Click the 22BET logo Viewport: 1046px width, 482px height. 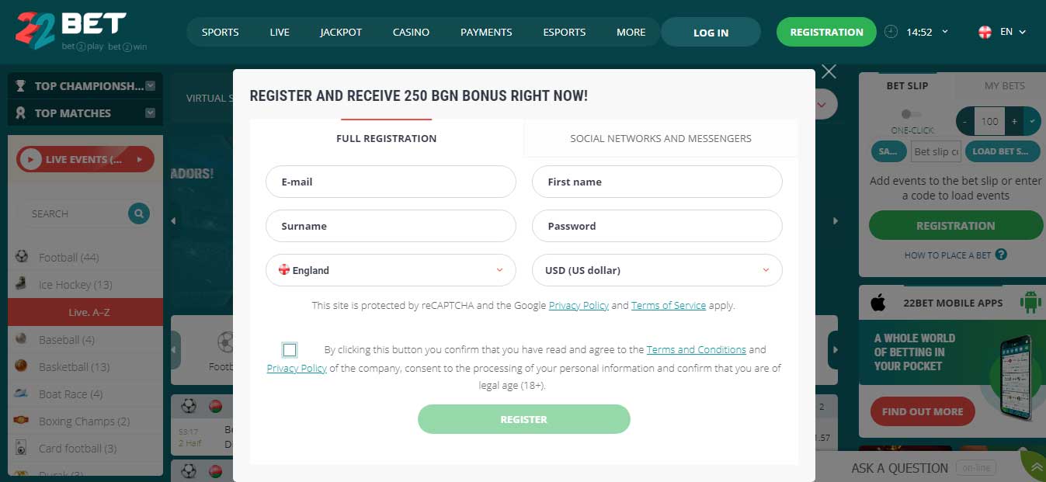81,31
